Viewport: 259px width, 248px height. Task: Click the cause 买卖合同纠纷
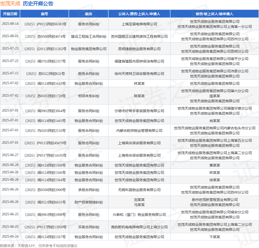(89, 227)
